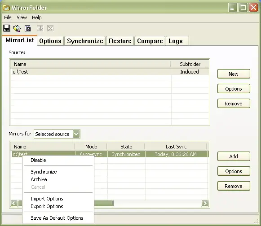
Task: Click the fourth greyed-out toolbar icon
Action: tap(40, 28)
